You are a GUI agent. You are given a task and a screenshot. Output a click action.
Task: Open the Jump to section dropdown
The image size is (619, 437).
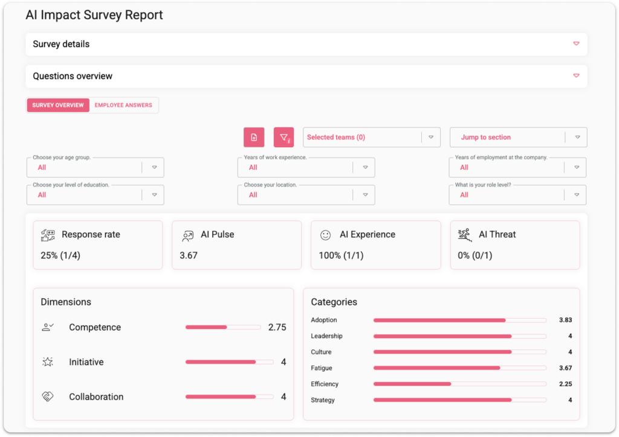tap(518, 137)
